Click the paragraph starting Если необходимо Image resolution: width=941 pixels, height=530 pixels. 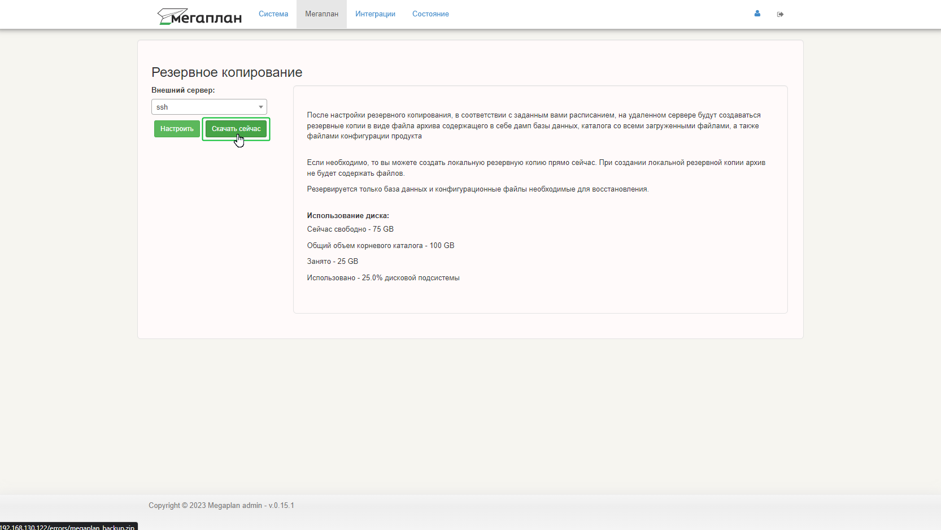[x=536, y=168]
